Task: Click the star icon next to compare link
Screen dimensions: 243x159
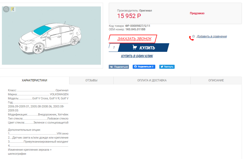Action: [x=193, y=36]
